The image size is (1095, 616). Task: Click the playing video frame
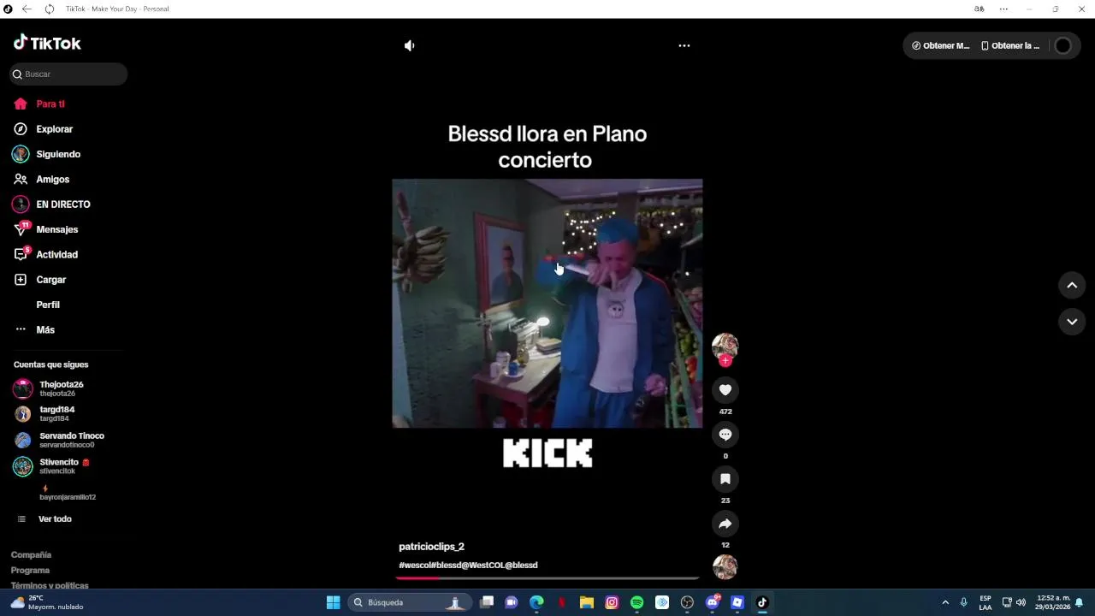click(x=547, y=303)
